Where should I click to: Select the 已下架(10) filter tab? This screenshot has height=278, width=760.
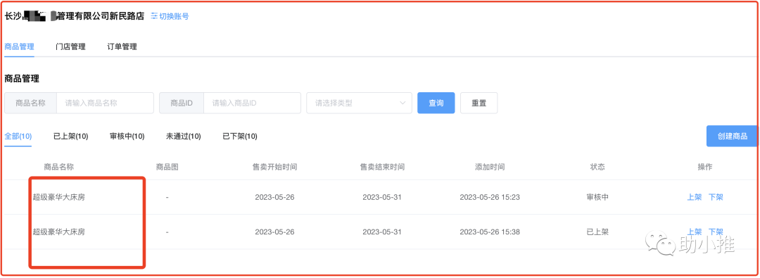pos(240,137)
